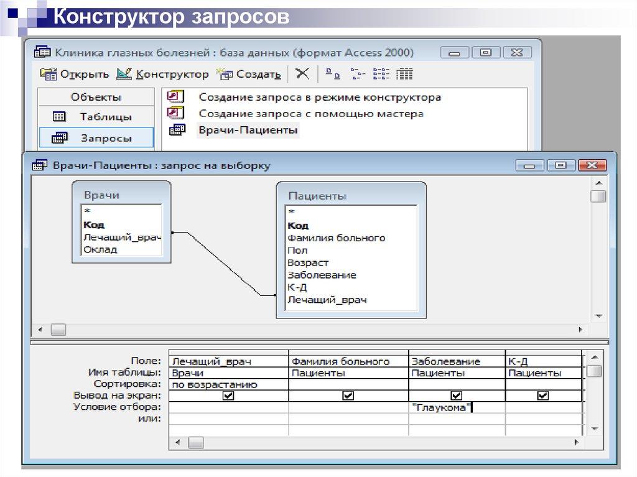Switch to details table view icon
This screenshot has height=477, width=637.
(405, 74)
